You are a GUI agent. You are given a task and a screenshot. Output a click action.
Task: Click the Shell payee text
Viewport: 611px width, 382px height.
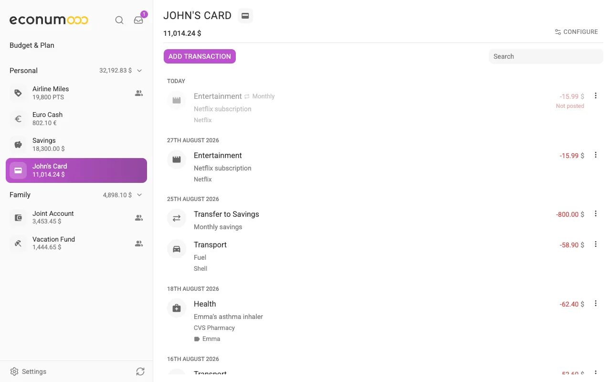coord(200,269)
